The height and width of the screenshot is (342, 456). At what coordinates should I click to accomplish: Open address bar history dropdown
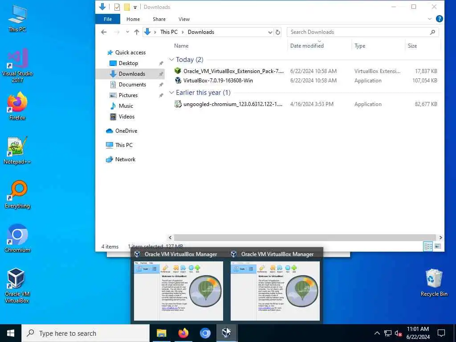(270, 32)
